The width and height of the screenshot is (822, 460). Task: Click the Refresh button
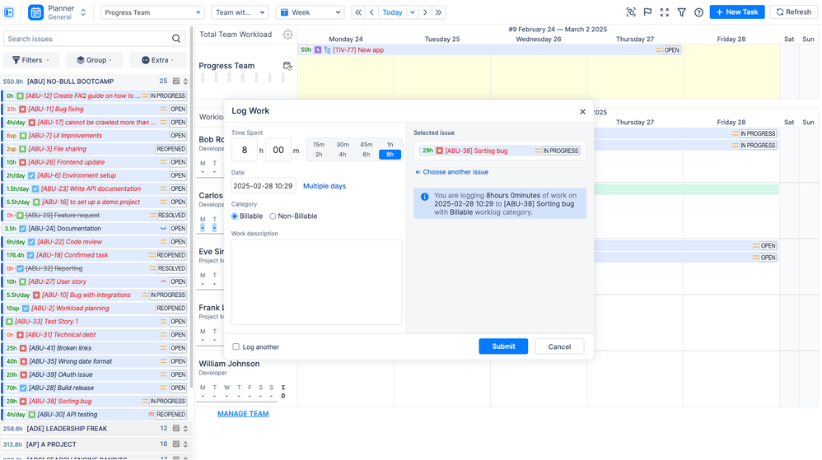[794, 12]
